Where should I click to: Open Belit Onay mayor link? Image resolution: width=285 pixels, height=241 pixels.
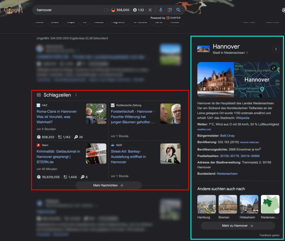(x=227, y=136)
